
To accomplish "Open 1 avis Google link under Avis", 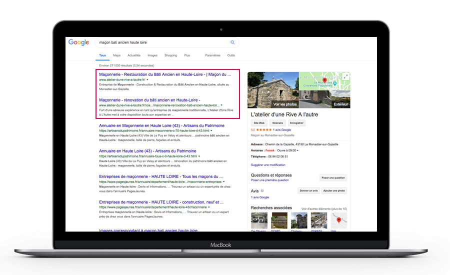I will click(260, 197).
